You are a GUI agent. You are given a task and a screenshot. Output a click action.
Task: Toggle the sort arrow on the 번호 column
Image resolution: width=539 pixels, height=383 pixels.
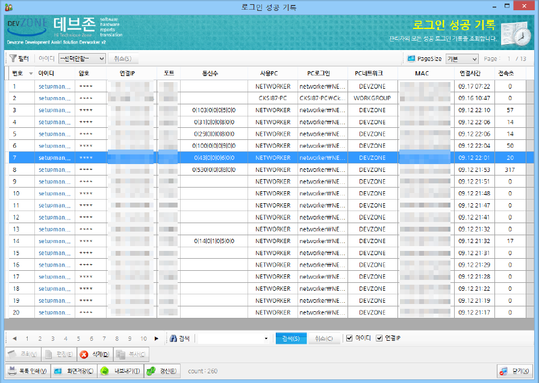[x=31, y=74]
